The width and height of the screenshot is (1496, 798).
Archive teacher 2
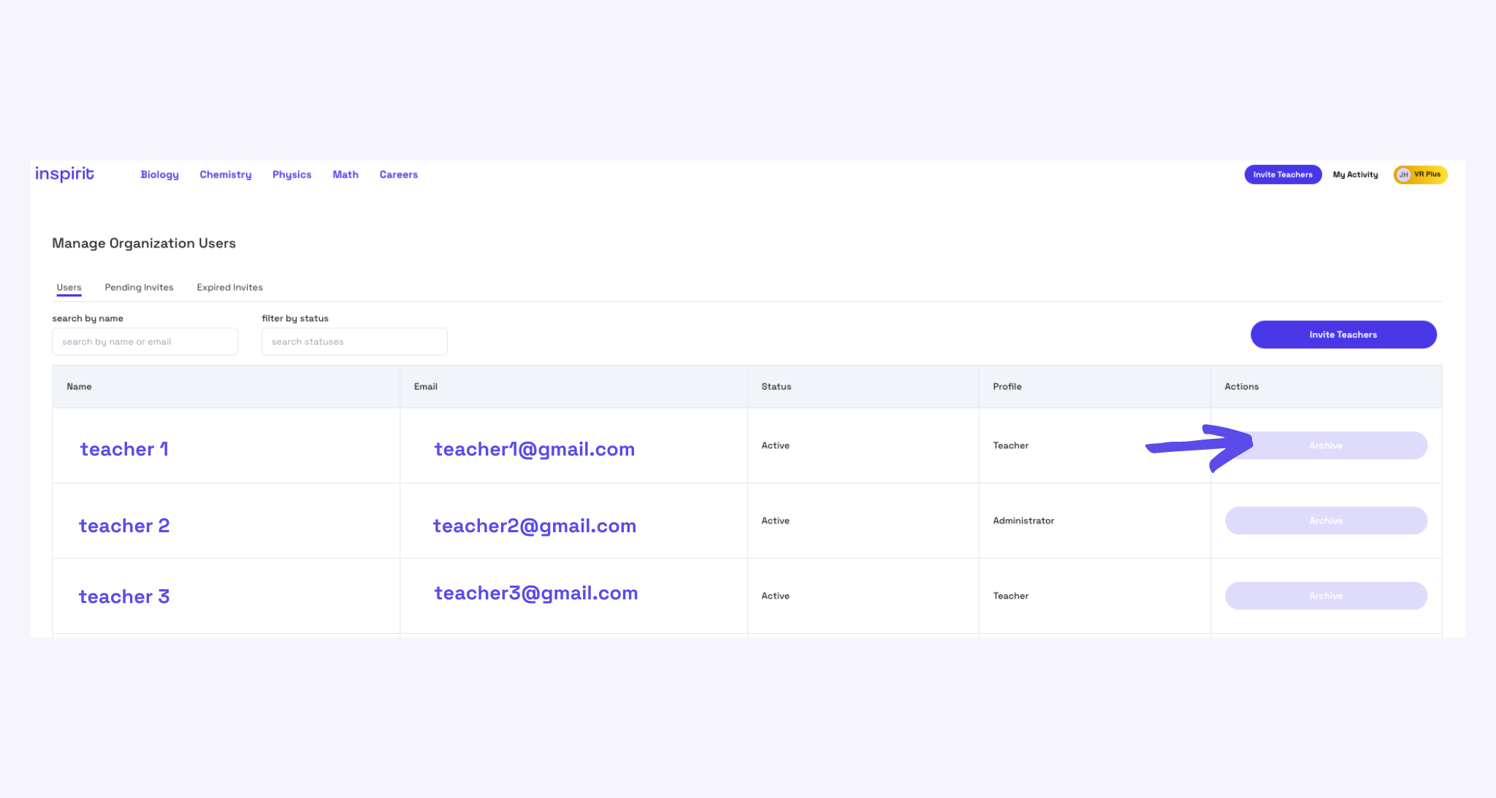click(1326, 521)
